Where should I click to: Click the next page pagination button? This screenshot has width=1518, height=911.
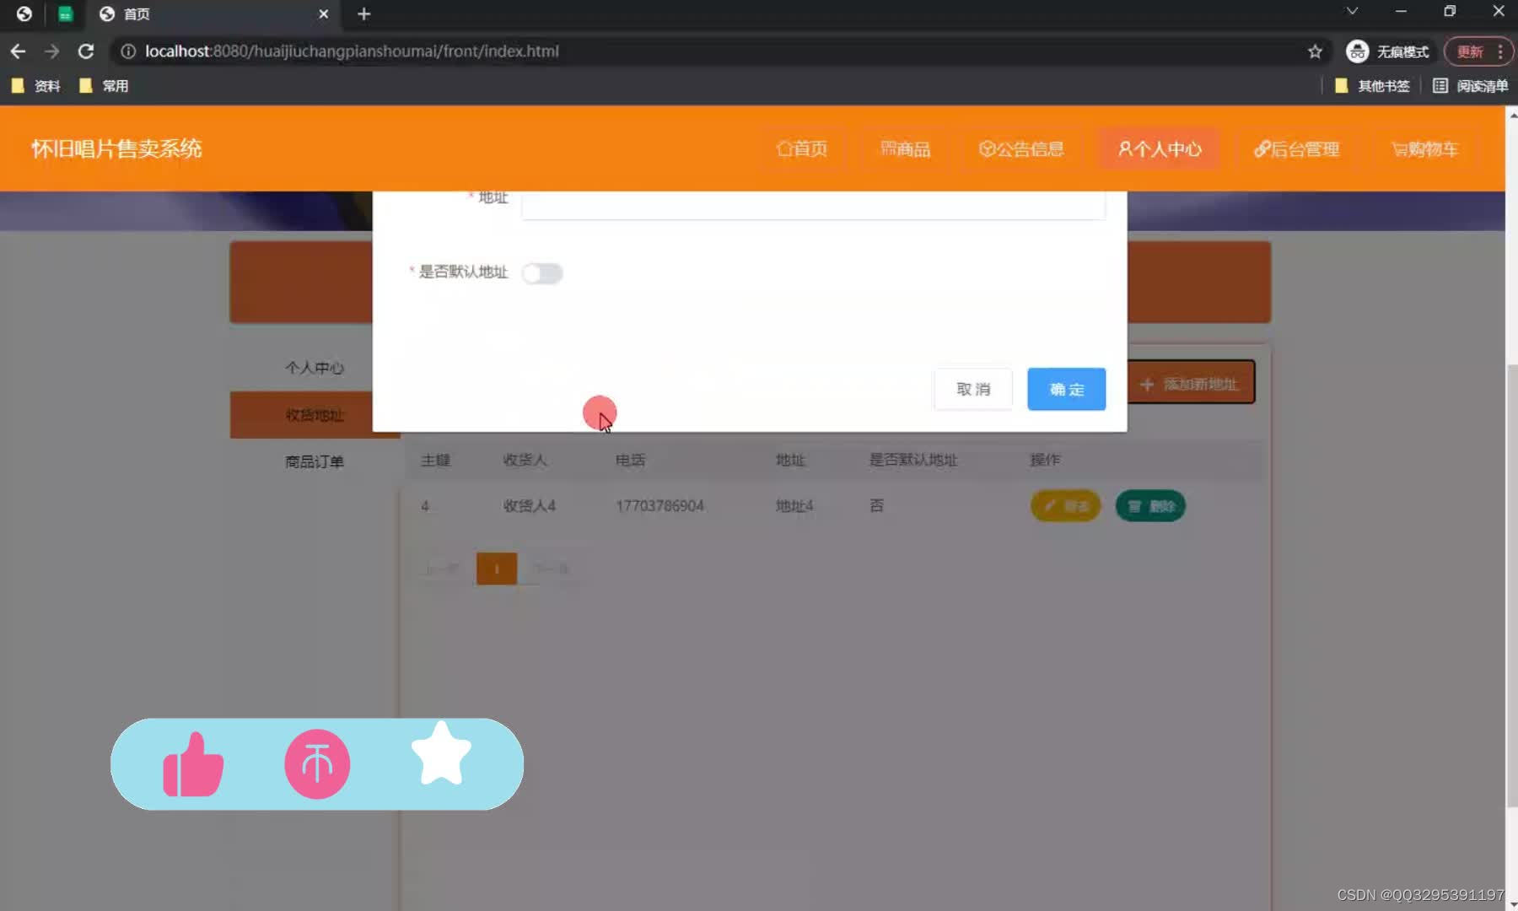tap(551, 569)
